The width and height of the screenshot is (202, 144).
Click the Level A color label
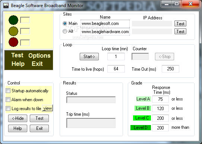[143, 99]
